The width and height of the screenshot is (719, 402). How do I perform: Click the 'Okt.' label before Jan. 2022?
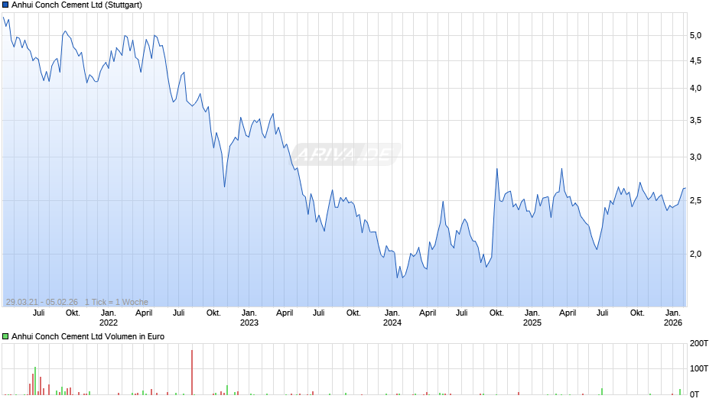click(73, 313)
